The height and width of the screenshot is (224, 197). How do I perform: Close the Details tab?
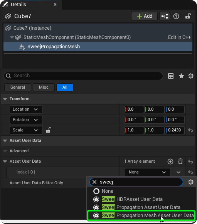click(55, 5)
